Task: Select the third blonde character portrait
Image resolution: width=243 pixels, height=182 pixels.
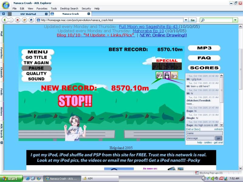Action: [x=174, y=75]
